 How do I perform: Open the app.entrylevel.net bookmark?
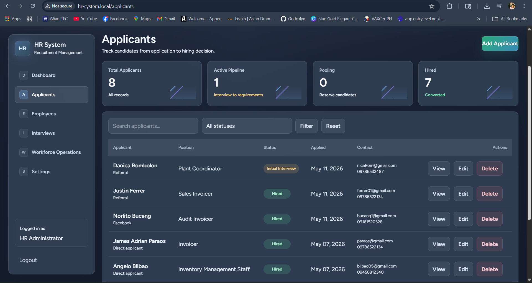[421, 19]
